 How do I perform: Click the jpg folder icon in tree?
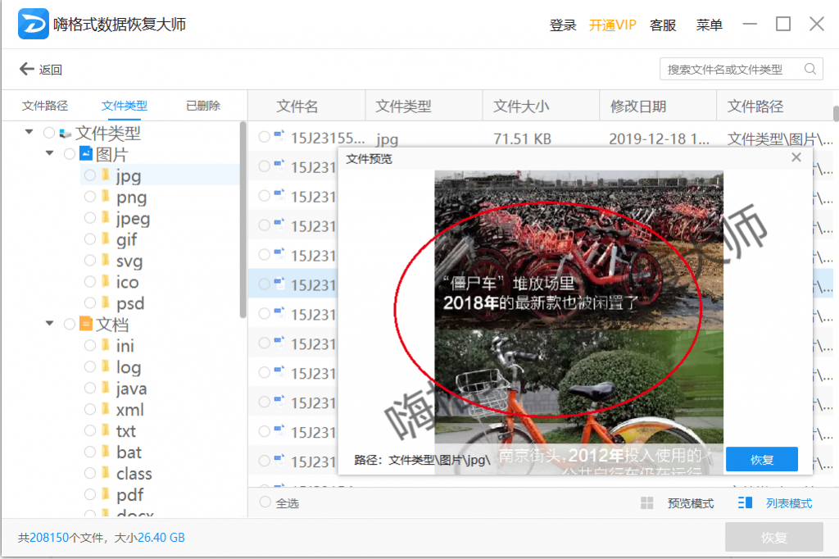[x=106, y=175]
